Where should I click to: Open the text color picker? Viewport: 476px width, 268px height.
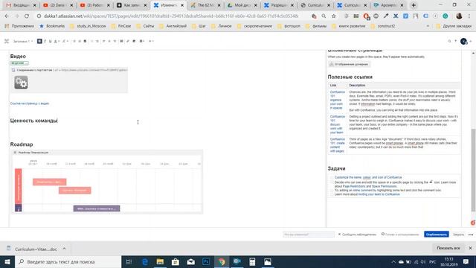pos(57,41)
